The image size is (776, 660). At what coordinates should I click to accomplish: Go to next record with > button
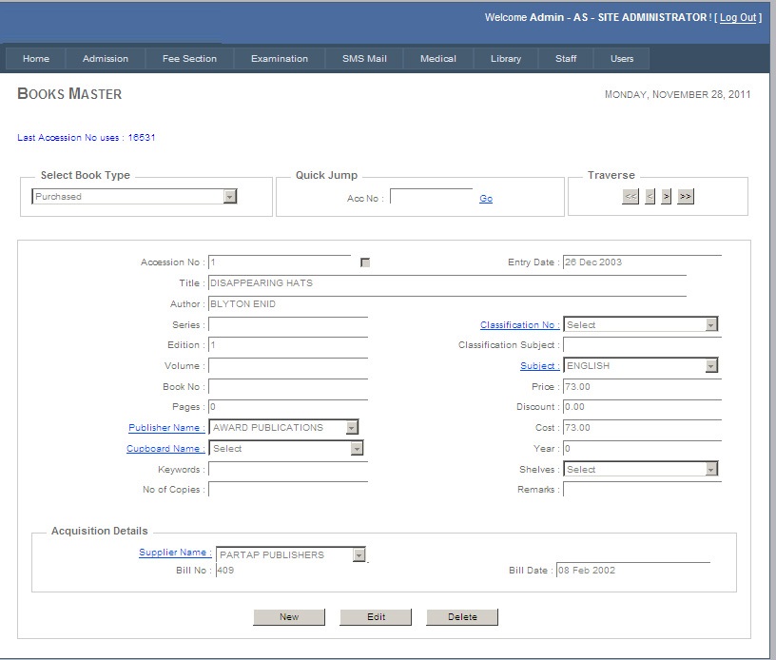[667, 197]
